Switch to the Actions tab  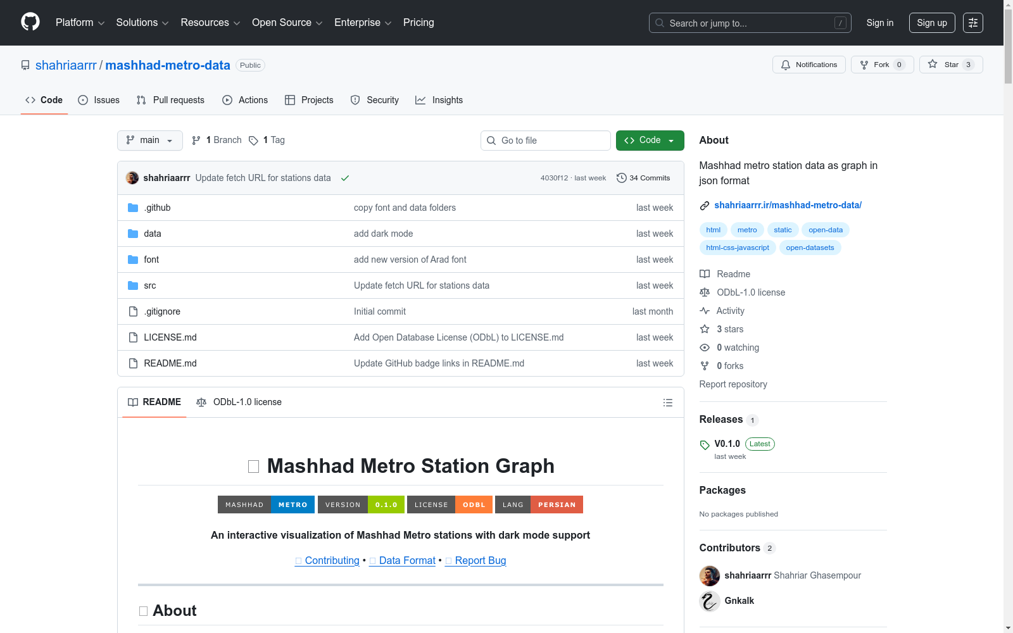[x=245, y=100]
